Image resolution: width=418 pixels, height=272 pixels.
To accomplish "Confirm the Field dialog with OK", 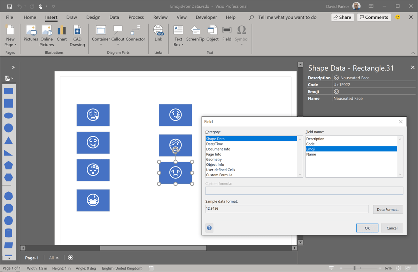I will pyautogui.click(x=367, y=228).
